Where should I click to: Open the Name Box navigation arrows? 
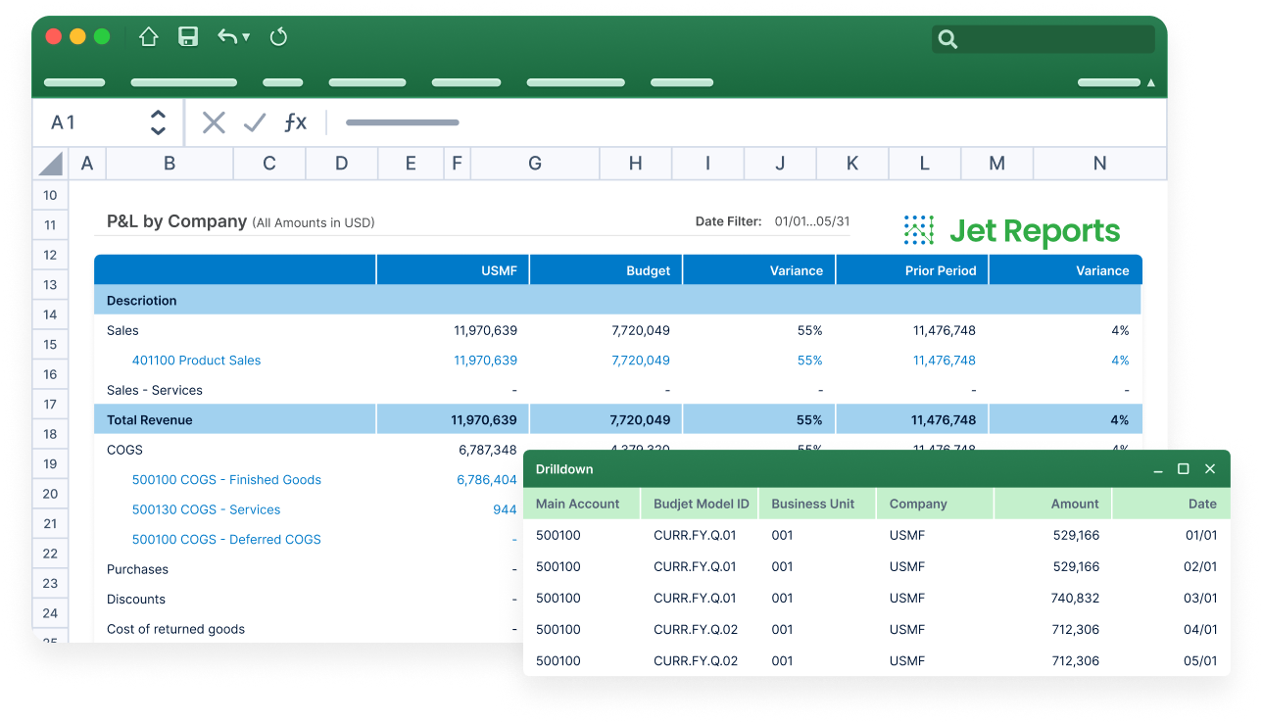tap(158, 121)
